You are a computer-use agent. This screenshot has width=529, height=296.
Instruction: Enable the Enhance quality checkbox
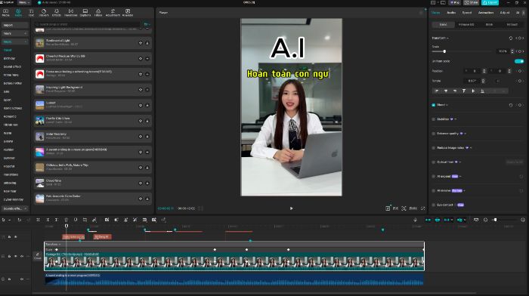point(434,134)
